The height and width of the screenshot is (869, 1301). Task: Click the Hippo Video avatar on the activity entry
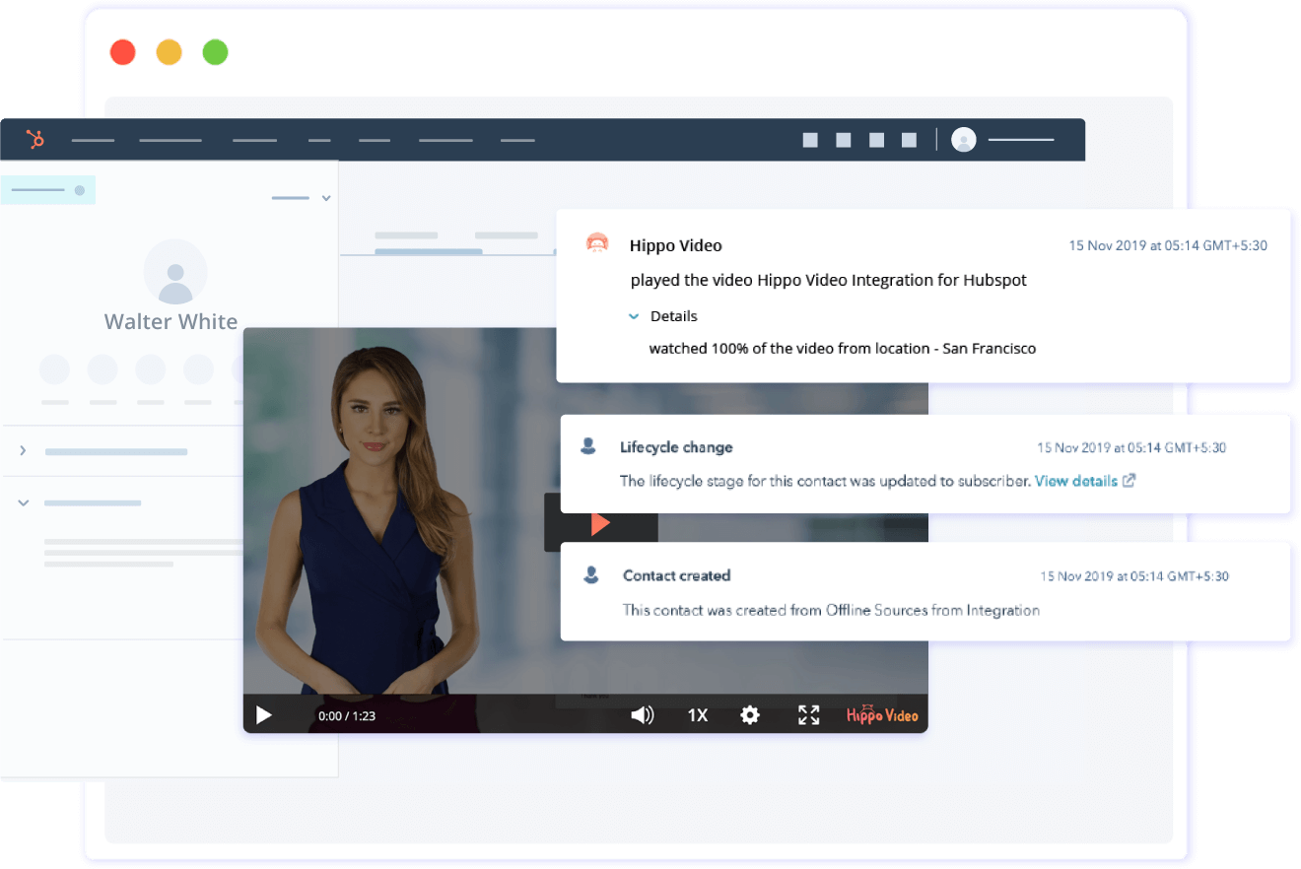pyautogui.click(x=597, y=242)
